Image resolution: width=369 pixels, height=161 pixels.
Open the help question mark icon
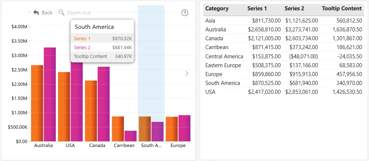tap(185, 13)
